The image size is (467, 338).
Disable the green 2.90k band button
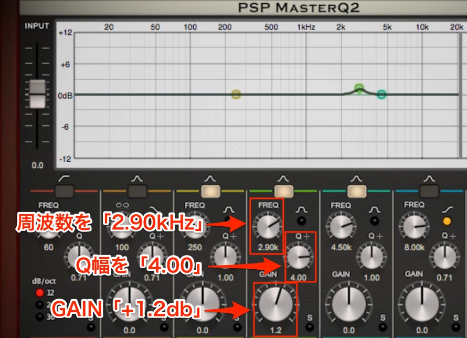click(283, 191)
